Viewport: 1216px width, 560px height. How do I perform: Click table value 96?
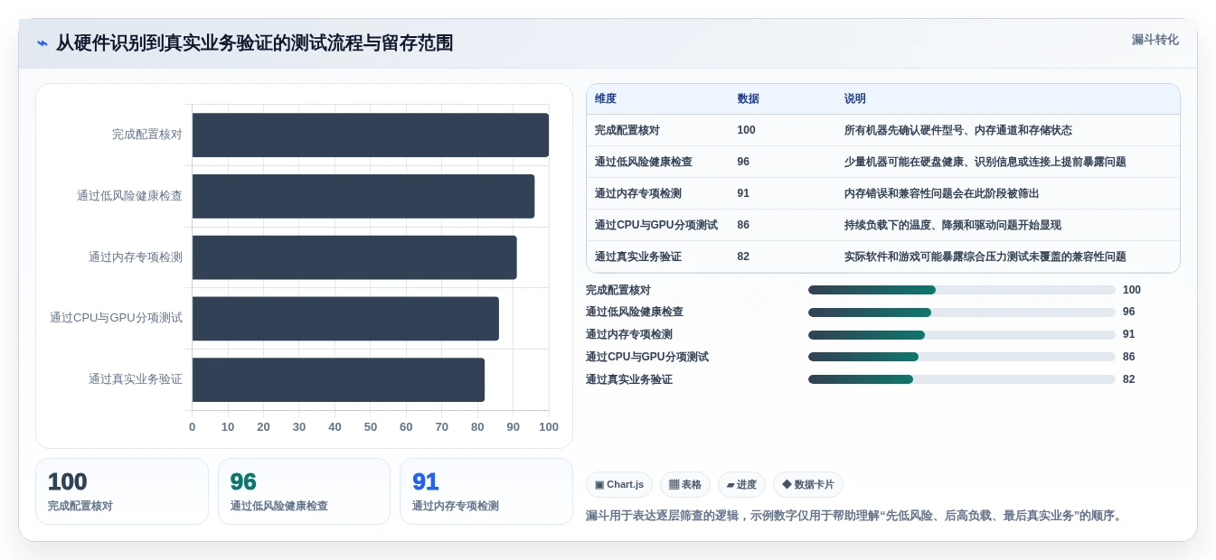(x=743, y=162)
